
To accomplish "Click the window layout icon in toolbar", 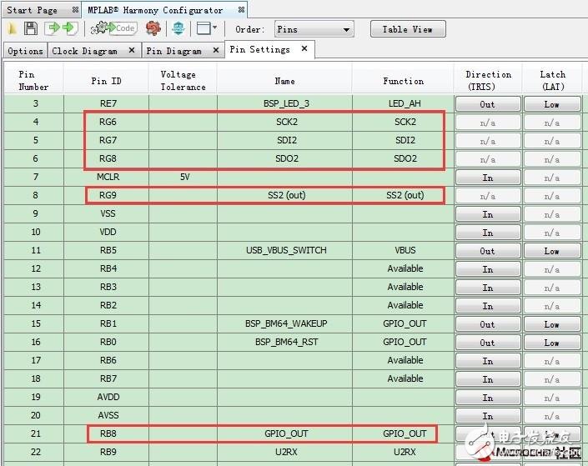I will tap(203, 29).
